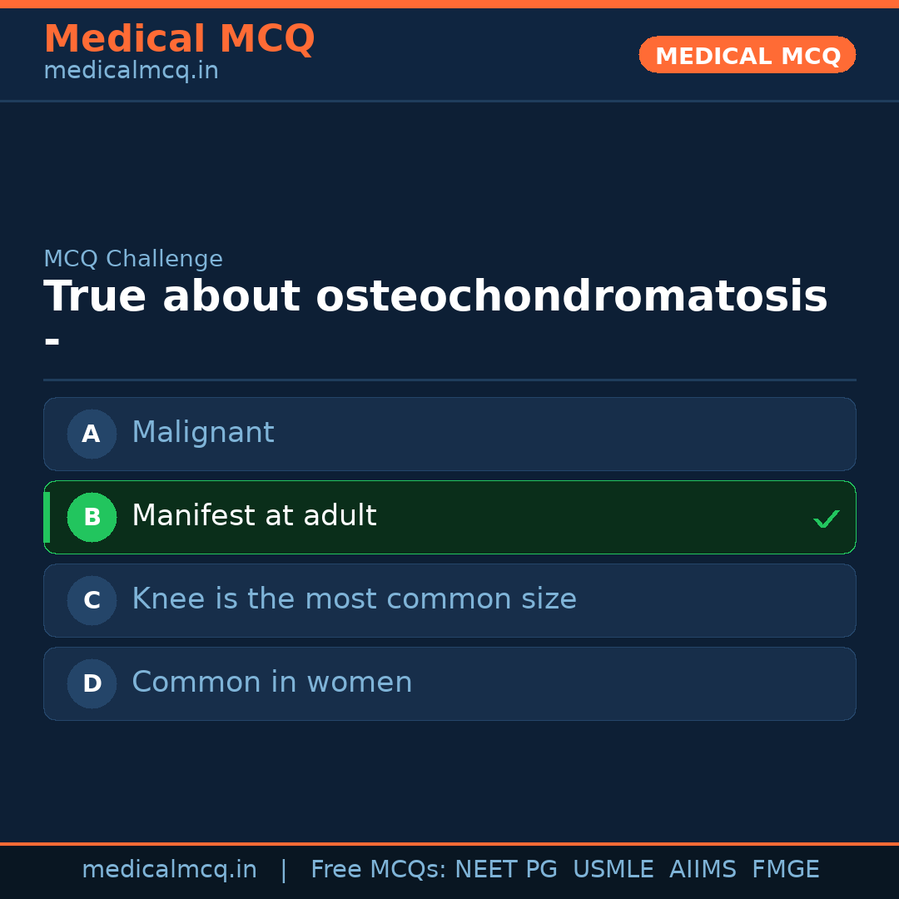This screenshot has width=899, height=899.
Task: Click medicalmcq.in in the footer
Action: [169, 868]
